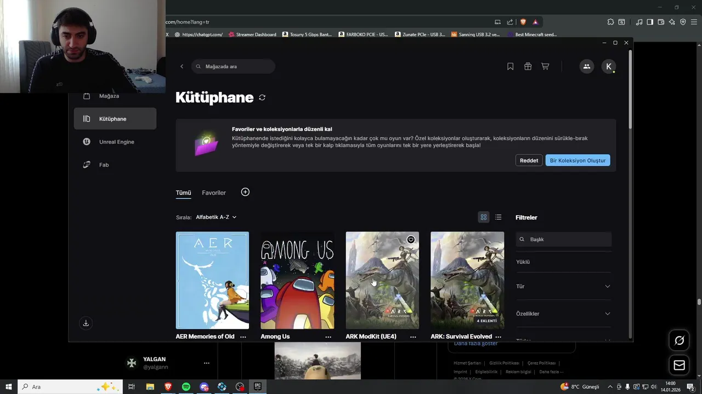Open YALGAN account options ellipsis
This screenshot has width=702, height=394.
[x=207, y=363]
